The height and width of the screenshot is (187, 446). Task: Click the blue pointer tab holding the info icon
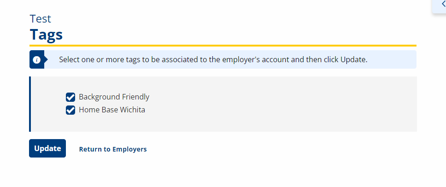[38, 59]
